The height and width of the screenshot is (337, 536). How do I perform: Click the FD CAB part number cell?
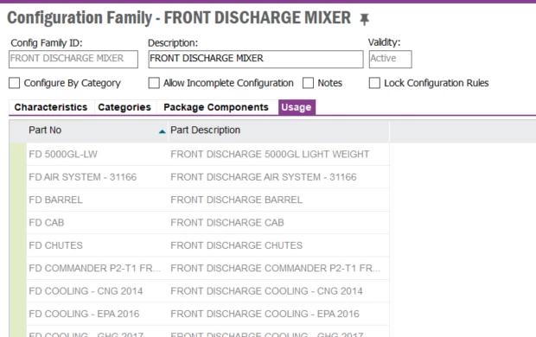point(47,222)
